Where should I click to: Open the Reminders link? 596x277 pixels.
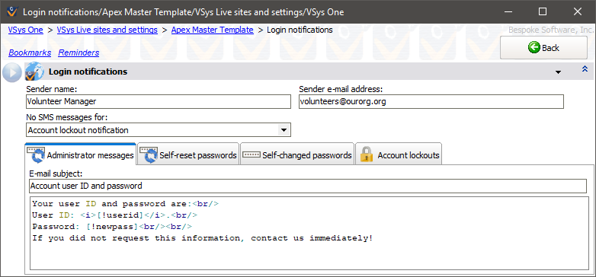click(79, 53)
